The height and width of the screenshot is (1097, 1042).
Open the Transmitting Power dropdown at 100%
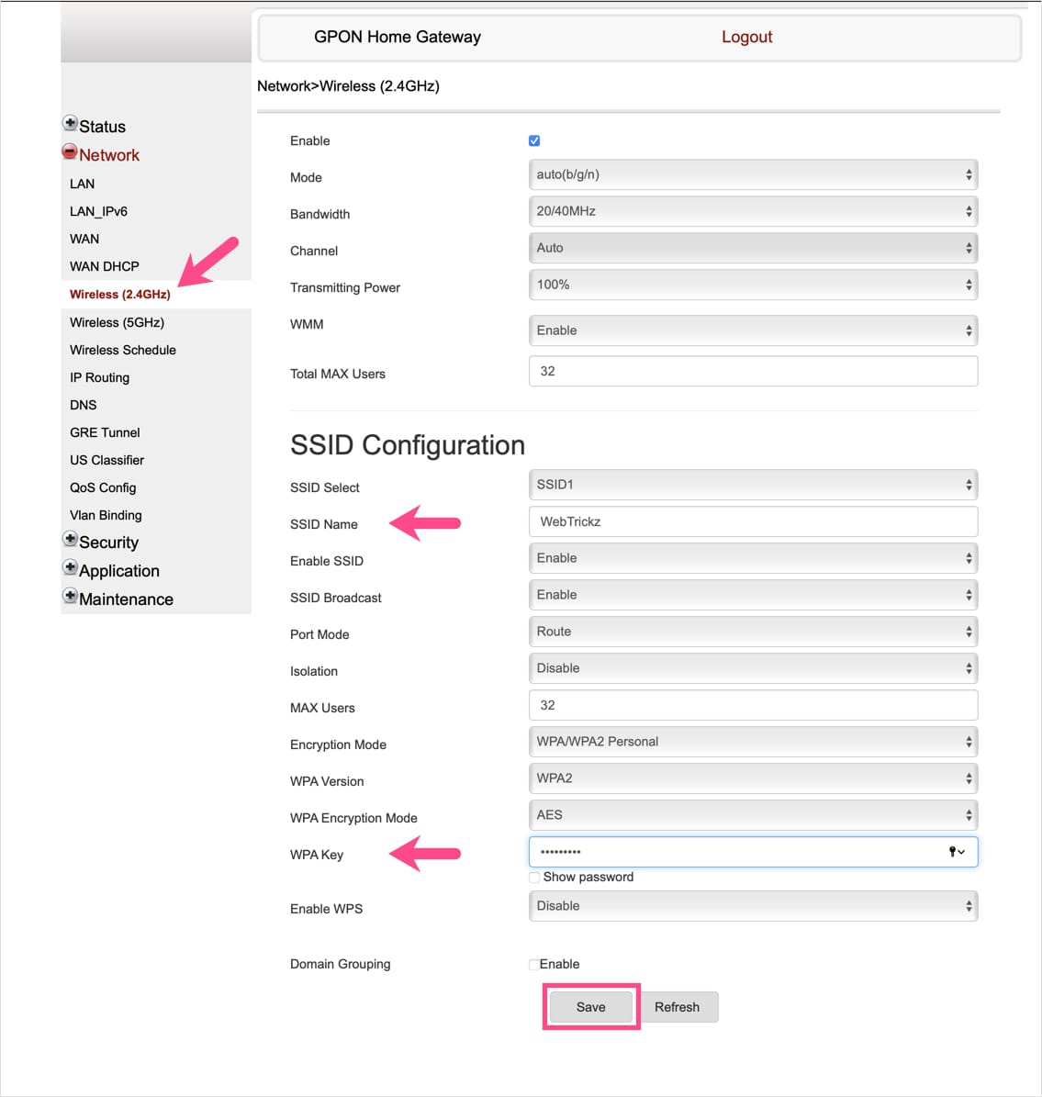point(753,285)
